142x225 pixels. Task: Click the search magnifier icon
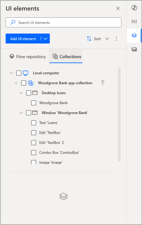pyautogui.click(x=13, y=22)
